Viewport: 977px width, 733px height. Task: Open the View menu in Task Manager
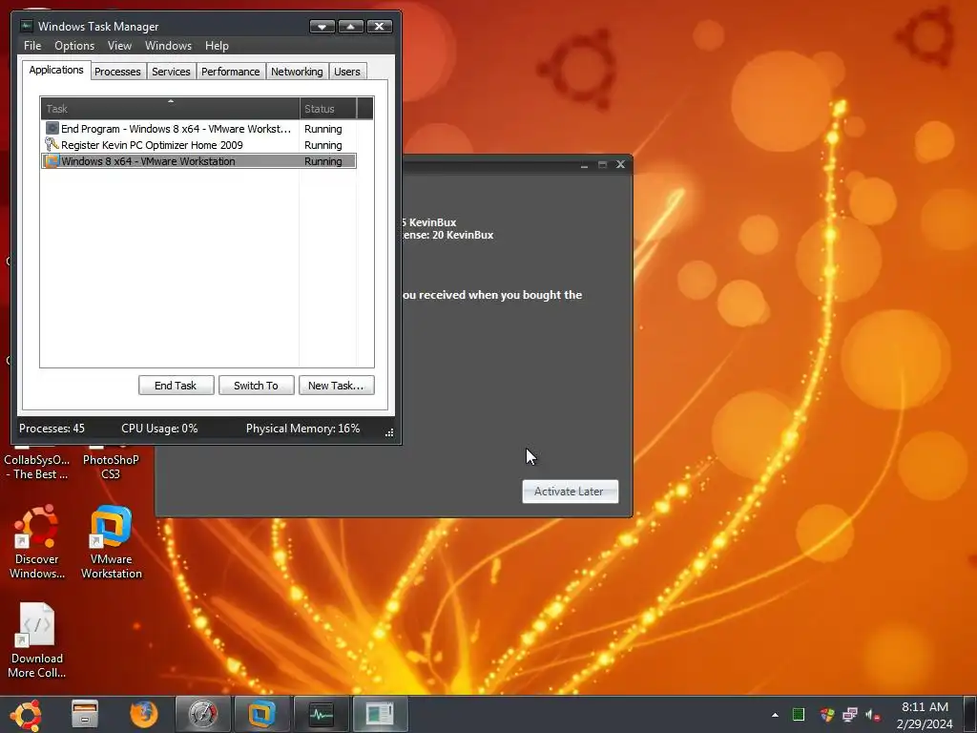tap(119, 46)
